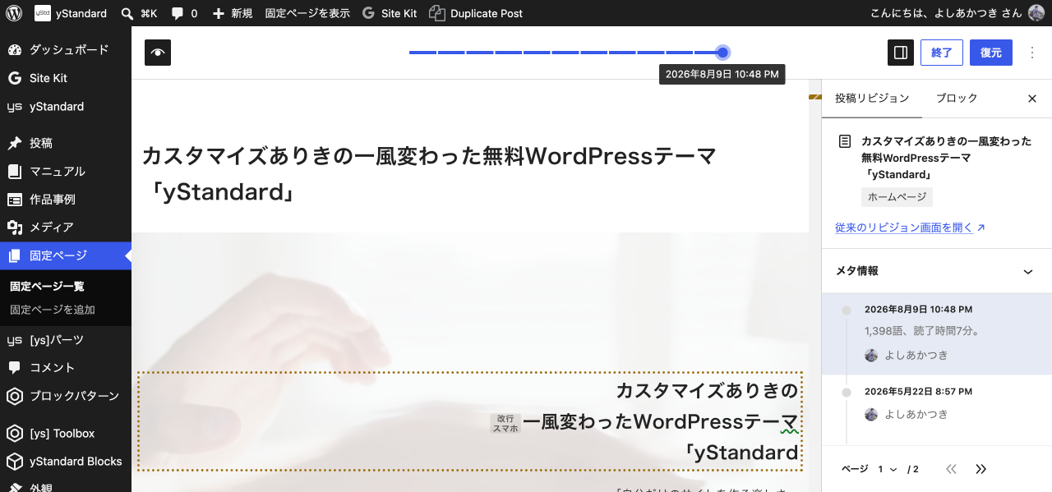Open 投稿 in the sidebar
1052x492 pixels.
pos(66,143)
